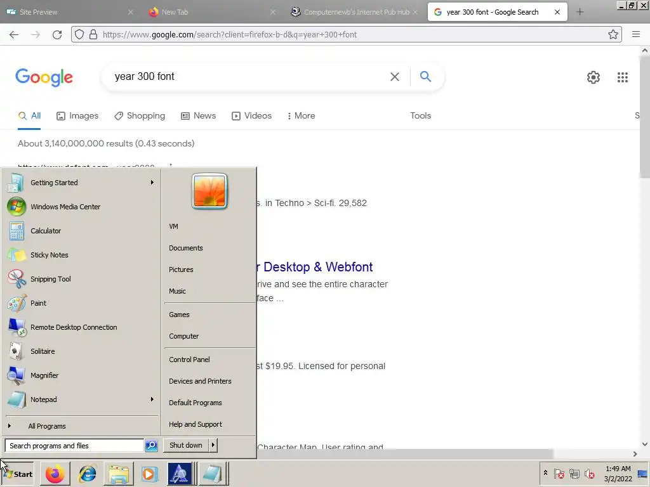
Task: Open Help and Support
Action: [196, 424]
